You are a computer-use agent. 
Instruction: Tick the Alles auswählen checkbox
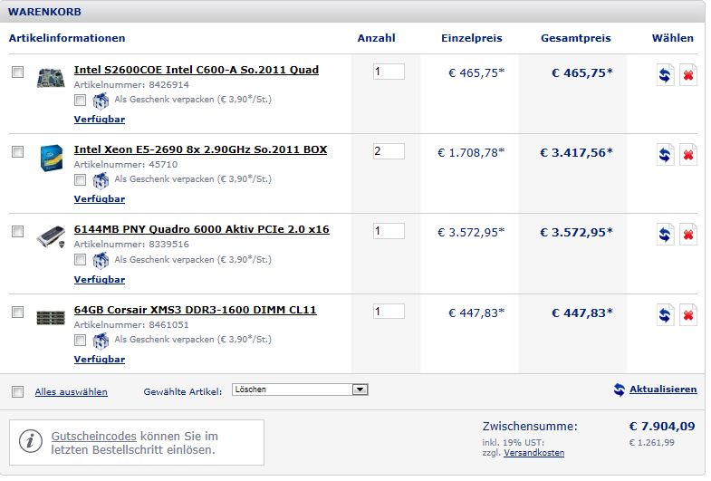(x=18, y=391)
